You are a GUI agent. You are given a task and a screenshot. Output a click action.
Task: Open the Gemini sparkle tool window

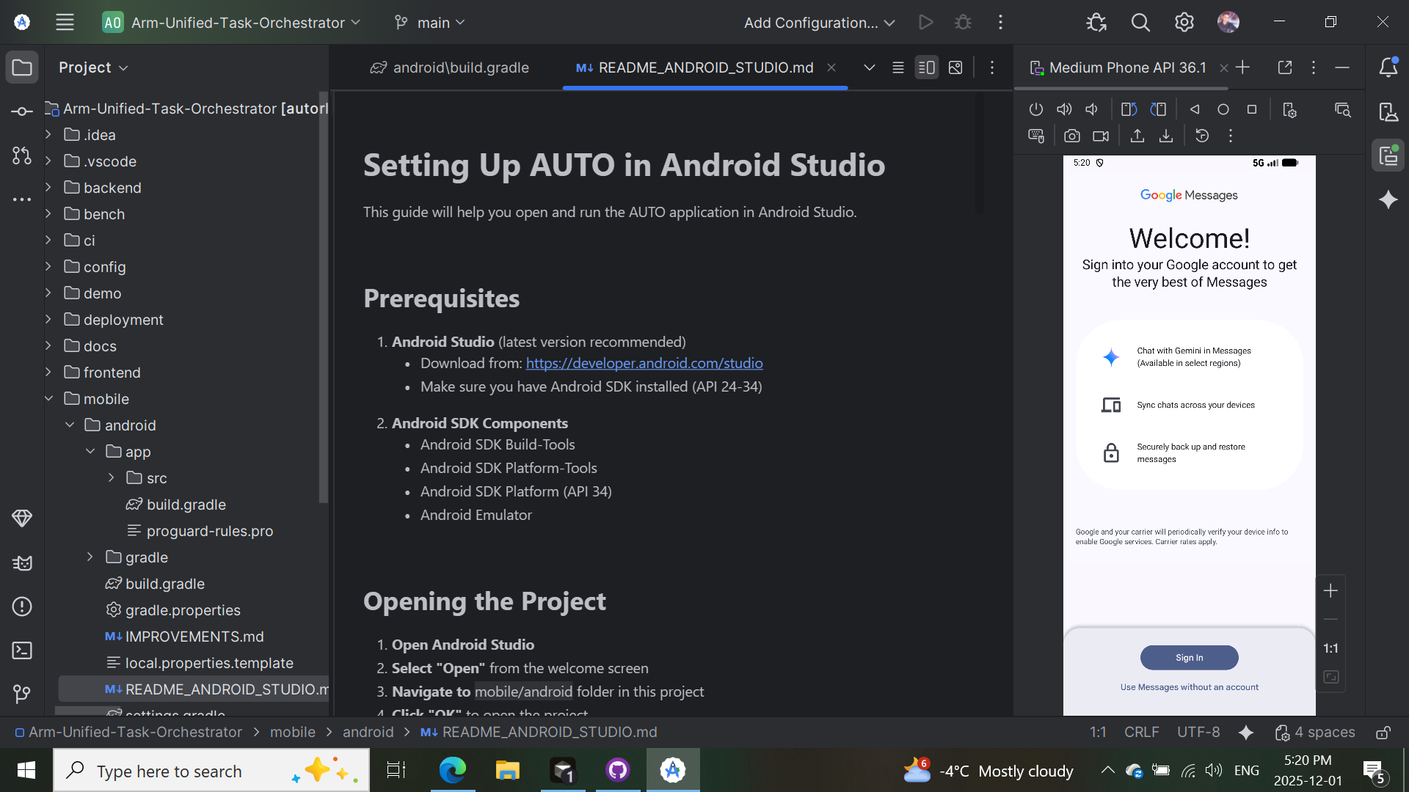click(x=1388, y=199)
